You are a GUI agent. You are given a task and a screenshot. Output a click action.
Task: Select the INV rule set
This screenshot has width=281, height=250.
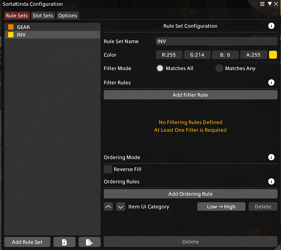coord(52,35)
